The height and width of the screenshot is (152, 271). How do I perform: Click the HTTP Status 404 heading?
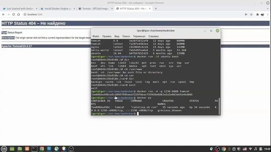click(33, 23)
